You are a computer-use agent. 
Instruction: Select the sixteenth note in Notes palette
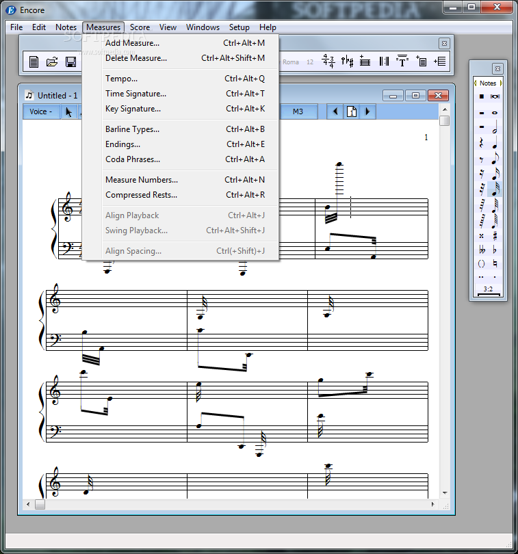coord(495,174)
